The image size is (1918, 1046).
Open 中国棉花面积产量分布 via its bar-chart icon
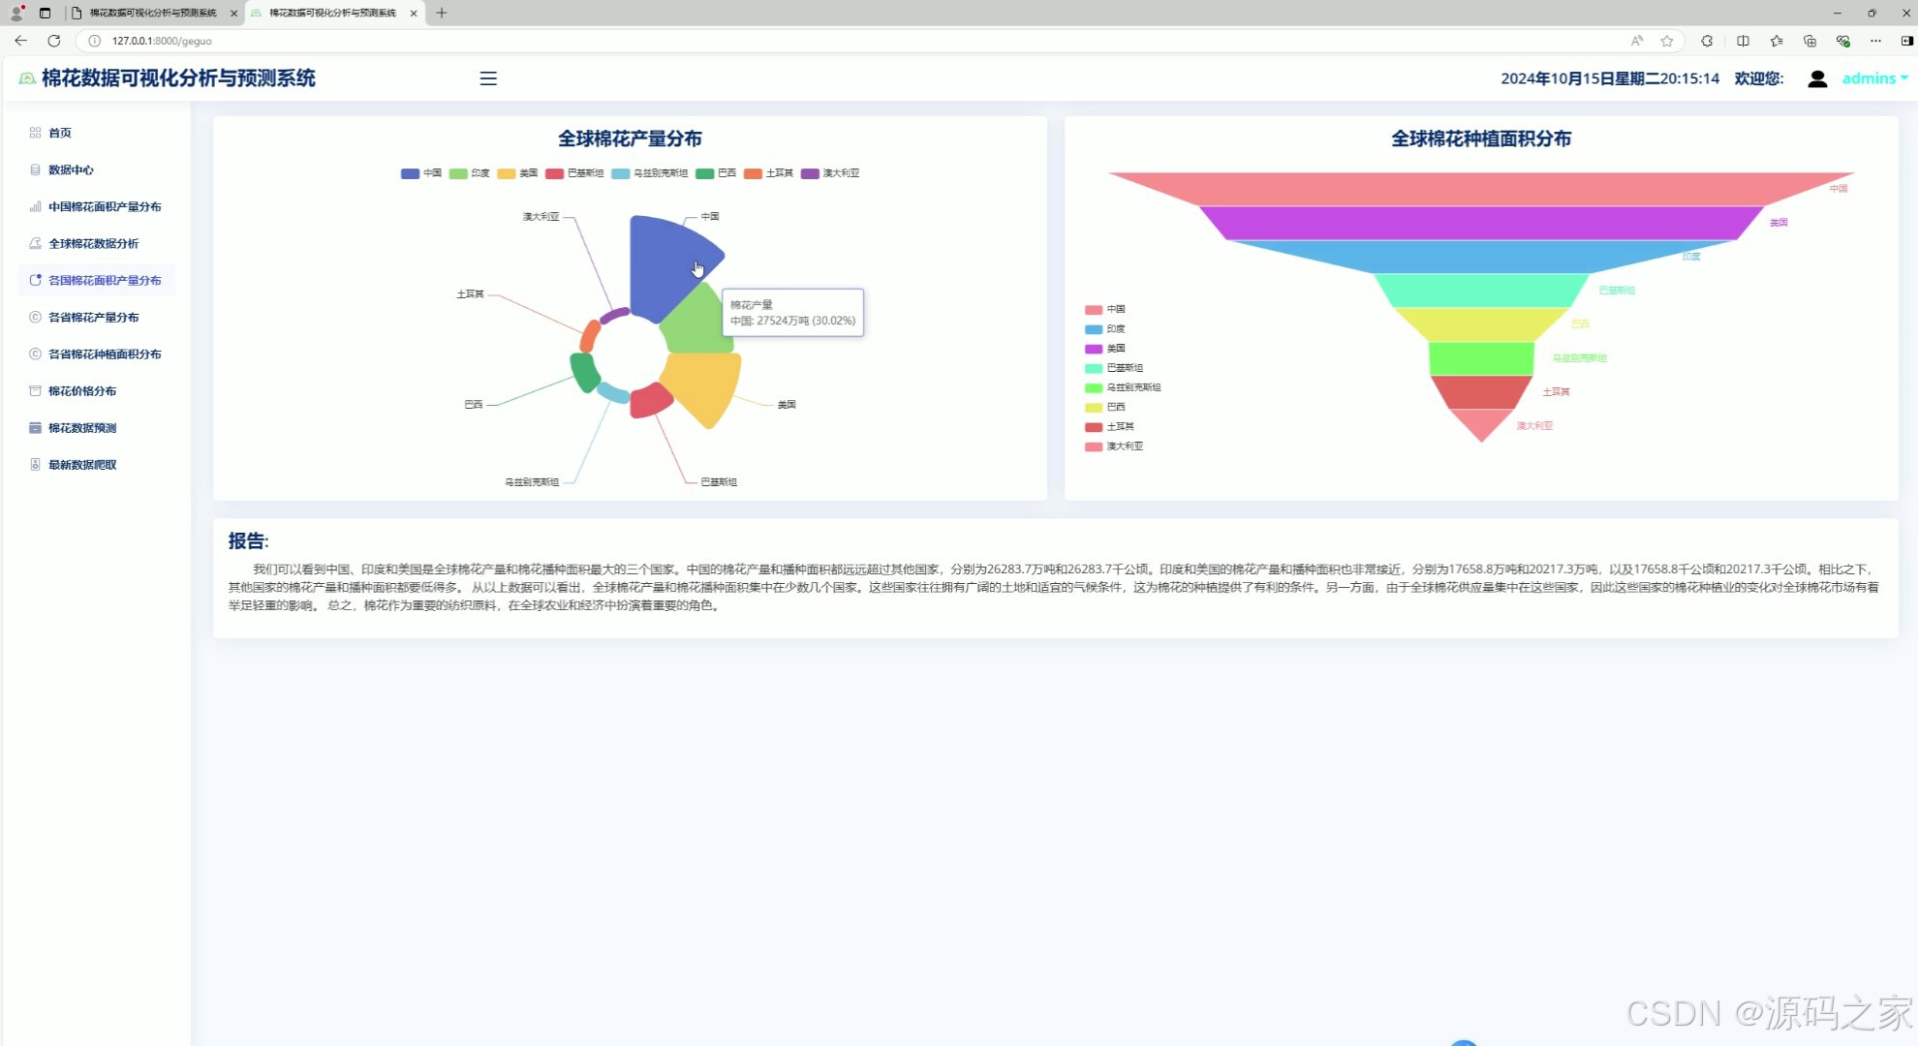pos(35,206)
